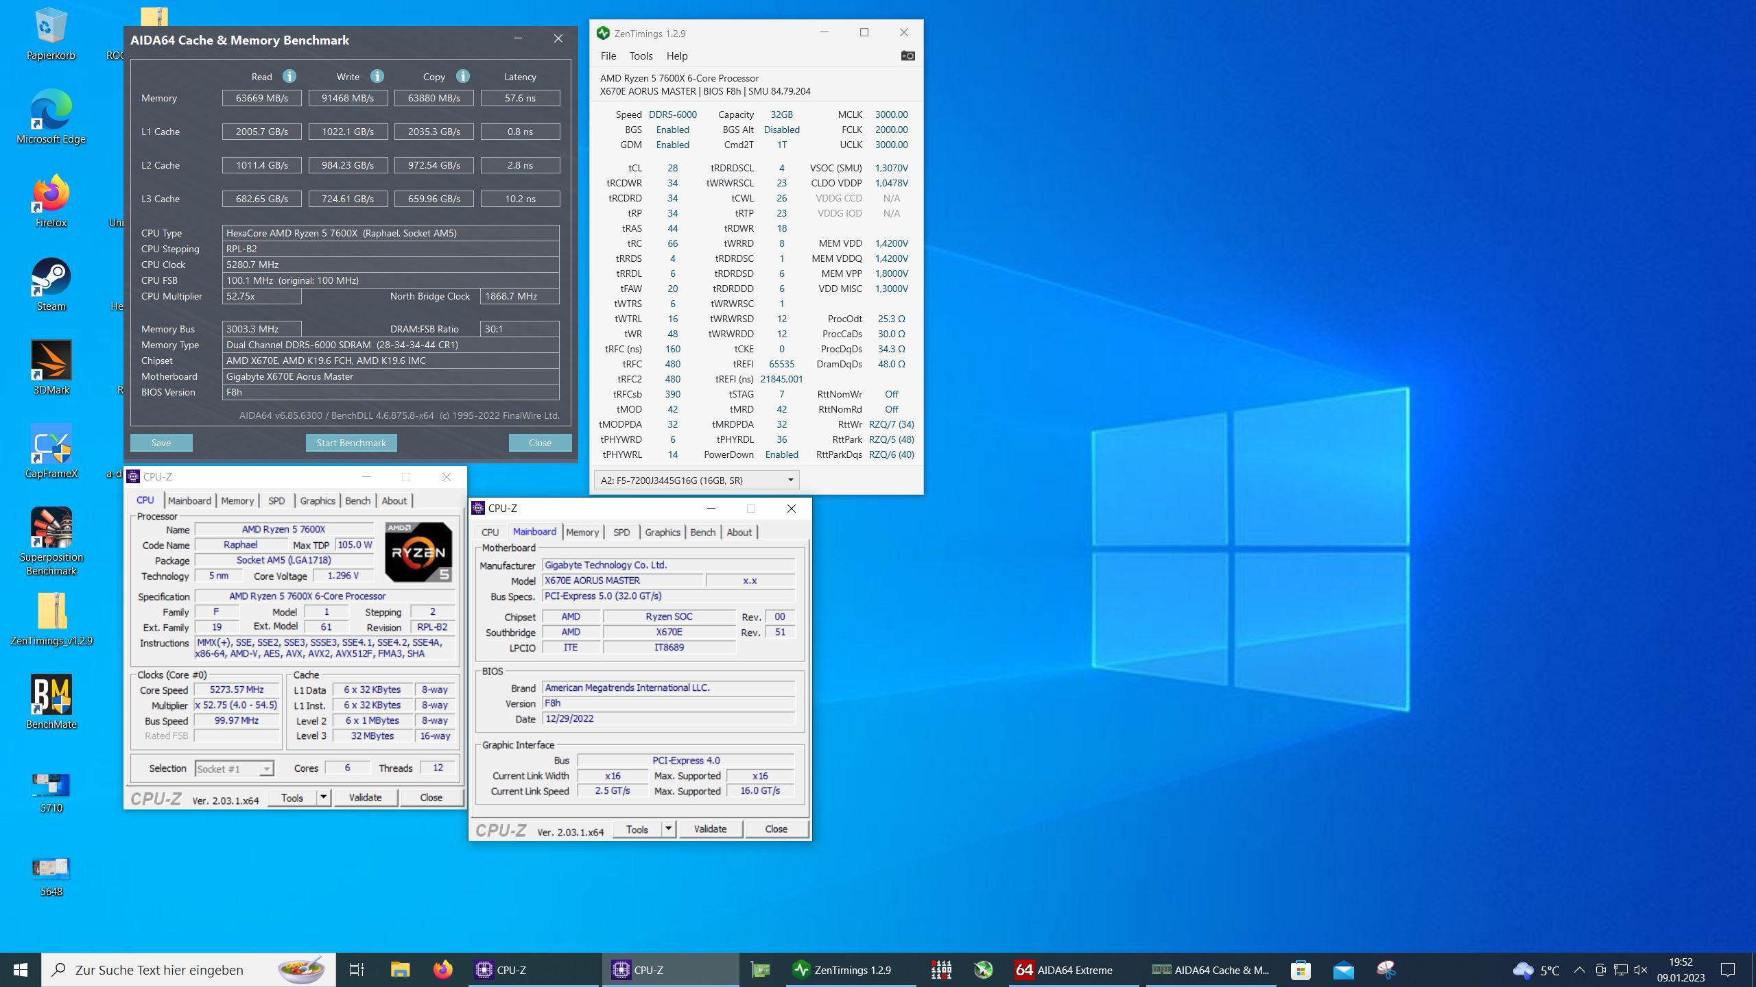Open About tab in right CPU-Z window
This screenshot has height=987, width=1756.
point(739,532)
